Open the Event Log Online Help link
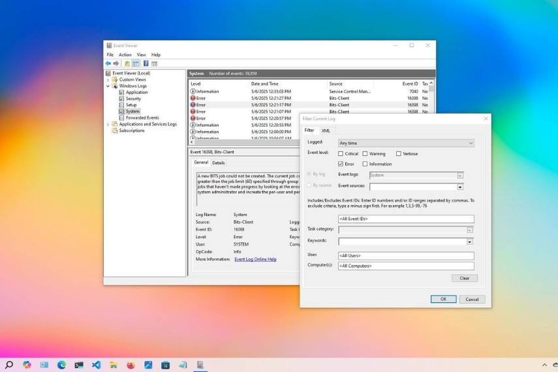This screenshot has width=558, height=372. [255, 259]
